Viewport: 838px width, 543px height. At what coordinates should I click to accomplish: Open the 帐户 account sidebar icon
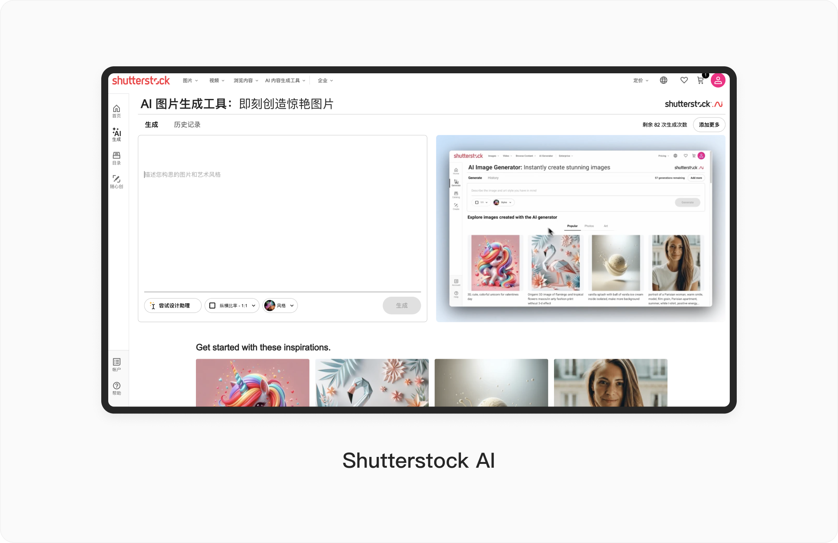(116, 365)
